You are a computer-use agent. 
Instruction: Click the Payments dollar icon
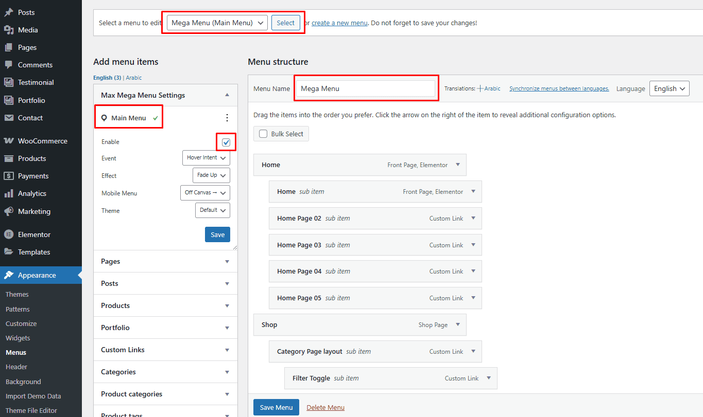(x=9, y=176)
